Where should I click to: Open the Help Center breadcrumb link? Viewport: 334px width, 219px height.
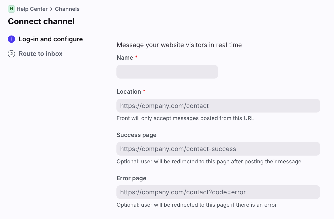click(x=32, y=9)
